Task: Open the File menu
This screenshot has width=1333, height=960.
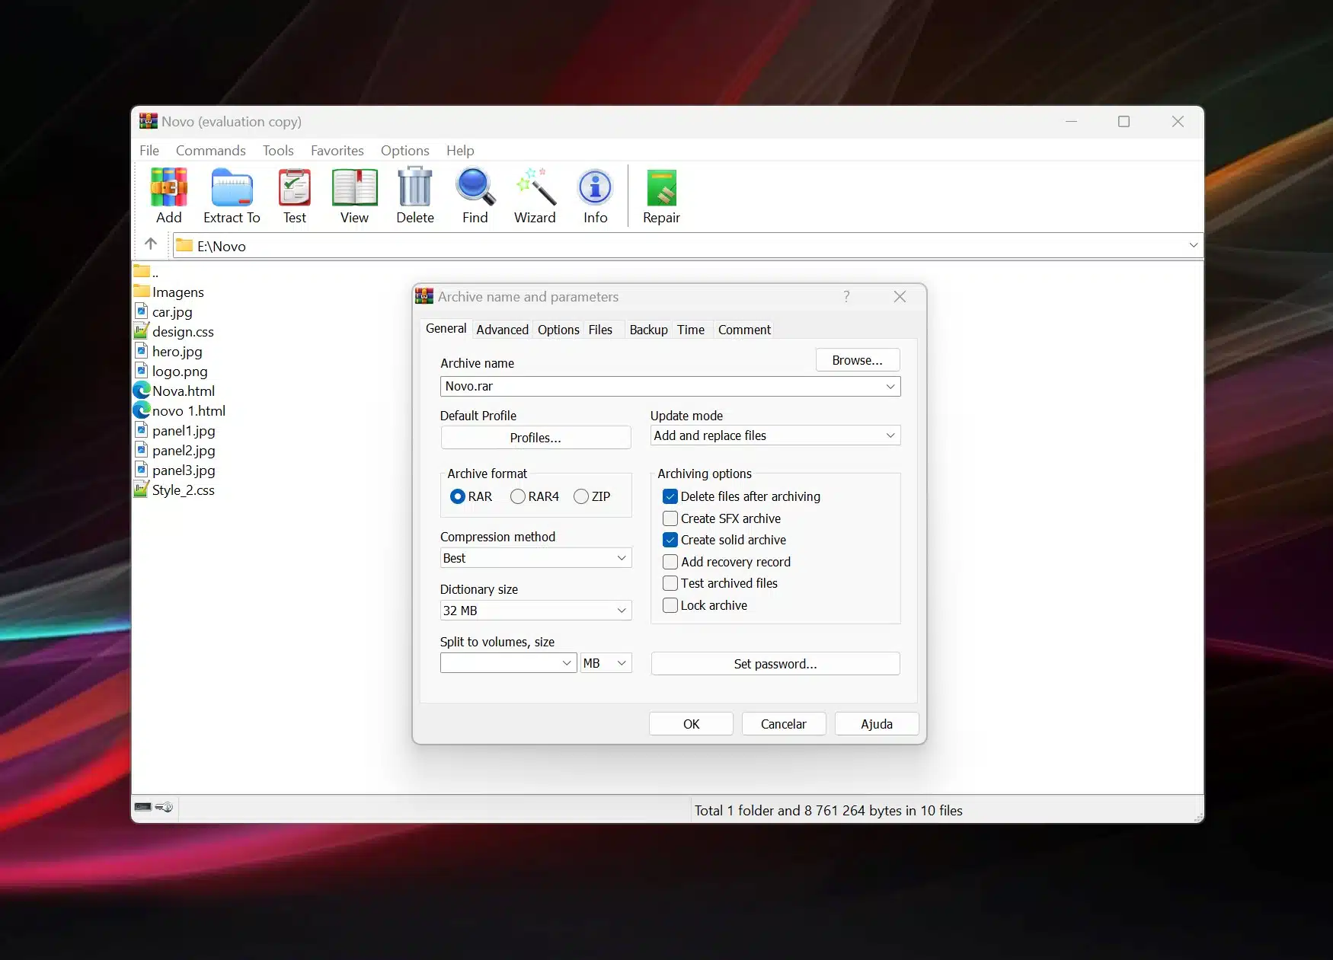Action: click(149, 150)
